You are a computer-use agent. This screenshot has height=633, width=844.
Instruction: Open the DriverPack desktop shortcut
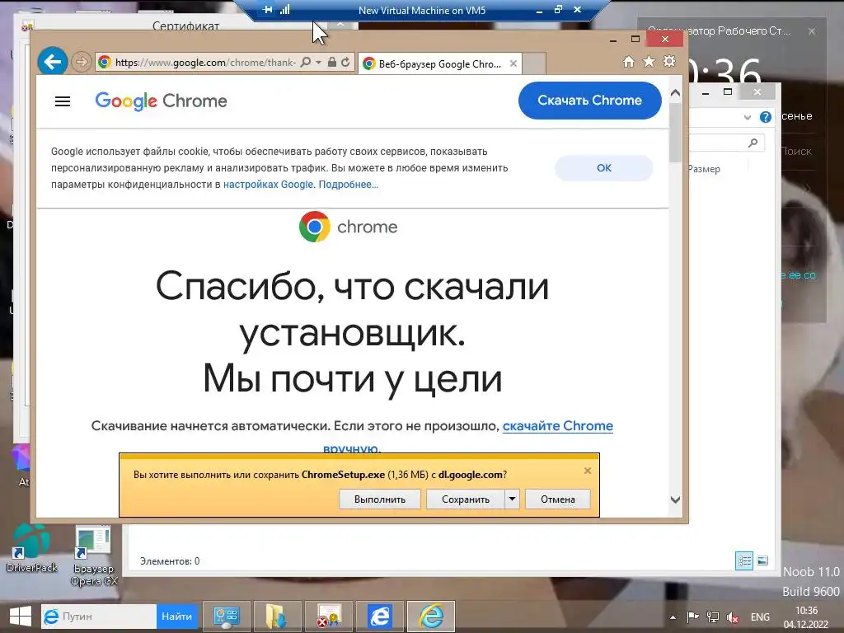tap(32, 549)
